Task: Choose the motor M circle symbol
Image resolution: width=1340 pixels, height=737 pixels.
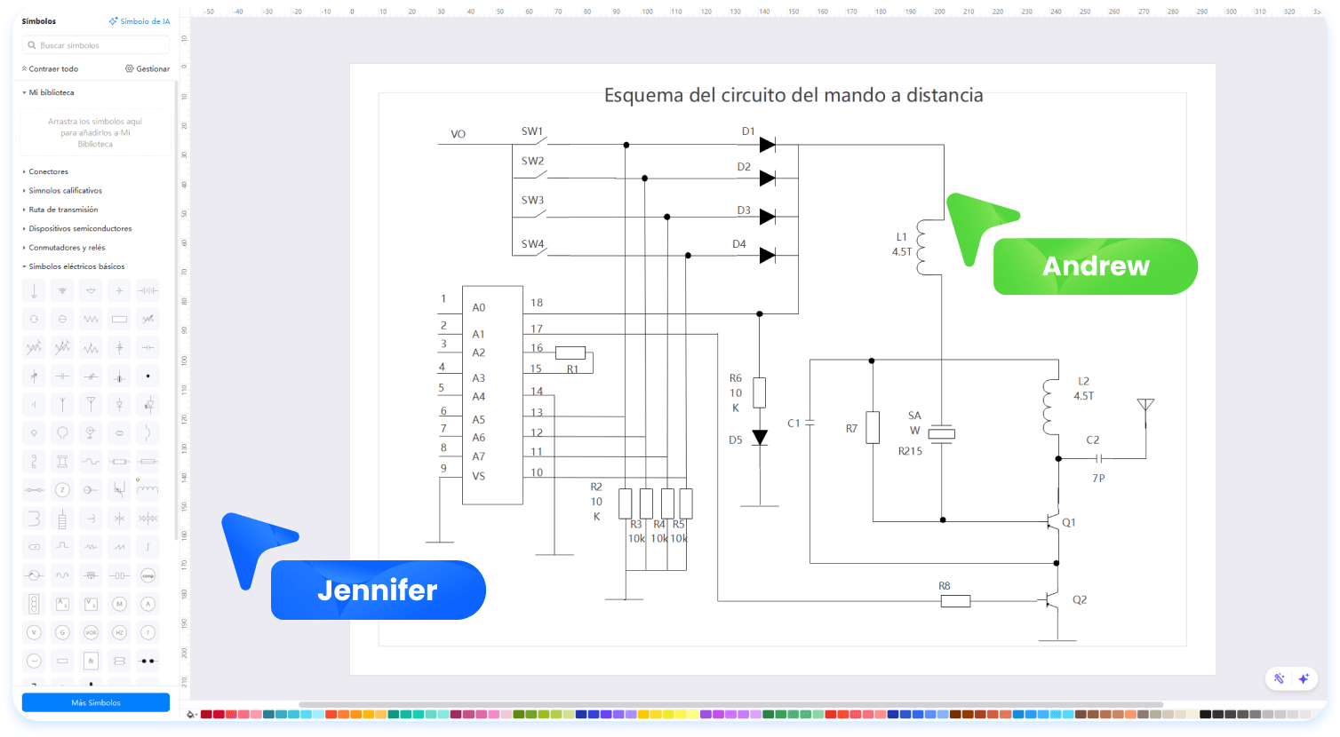Action: click(x=119, y=604)
